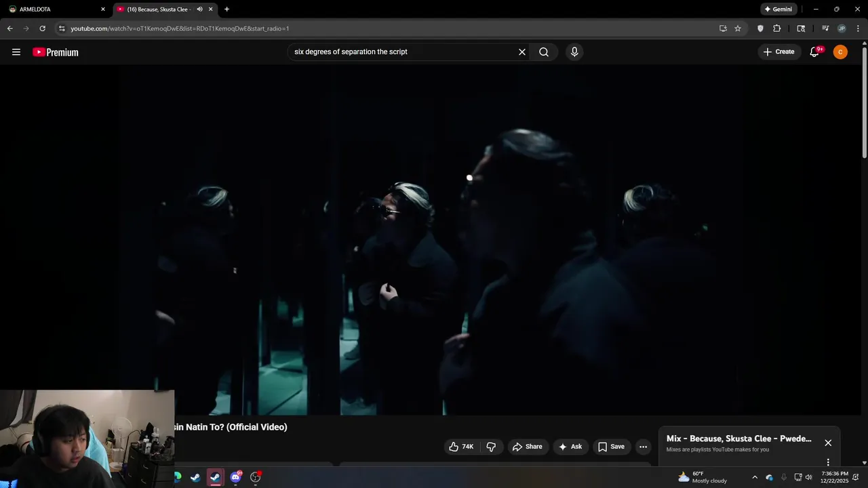This screenshot has height=488, width=868.
Task: Open the shield extension icon
Action: tap(760, 28)
